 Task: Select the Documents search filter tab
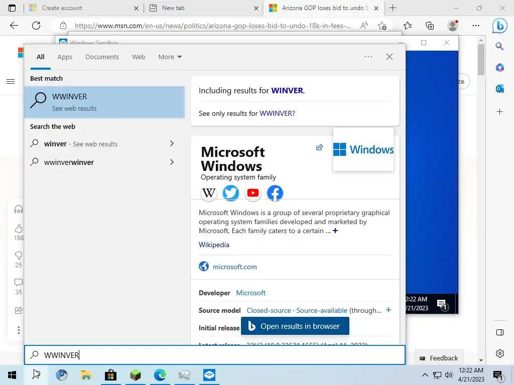tap(102, 57)
